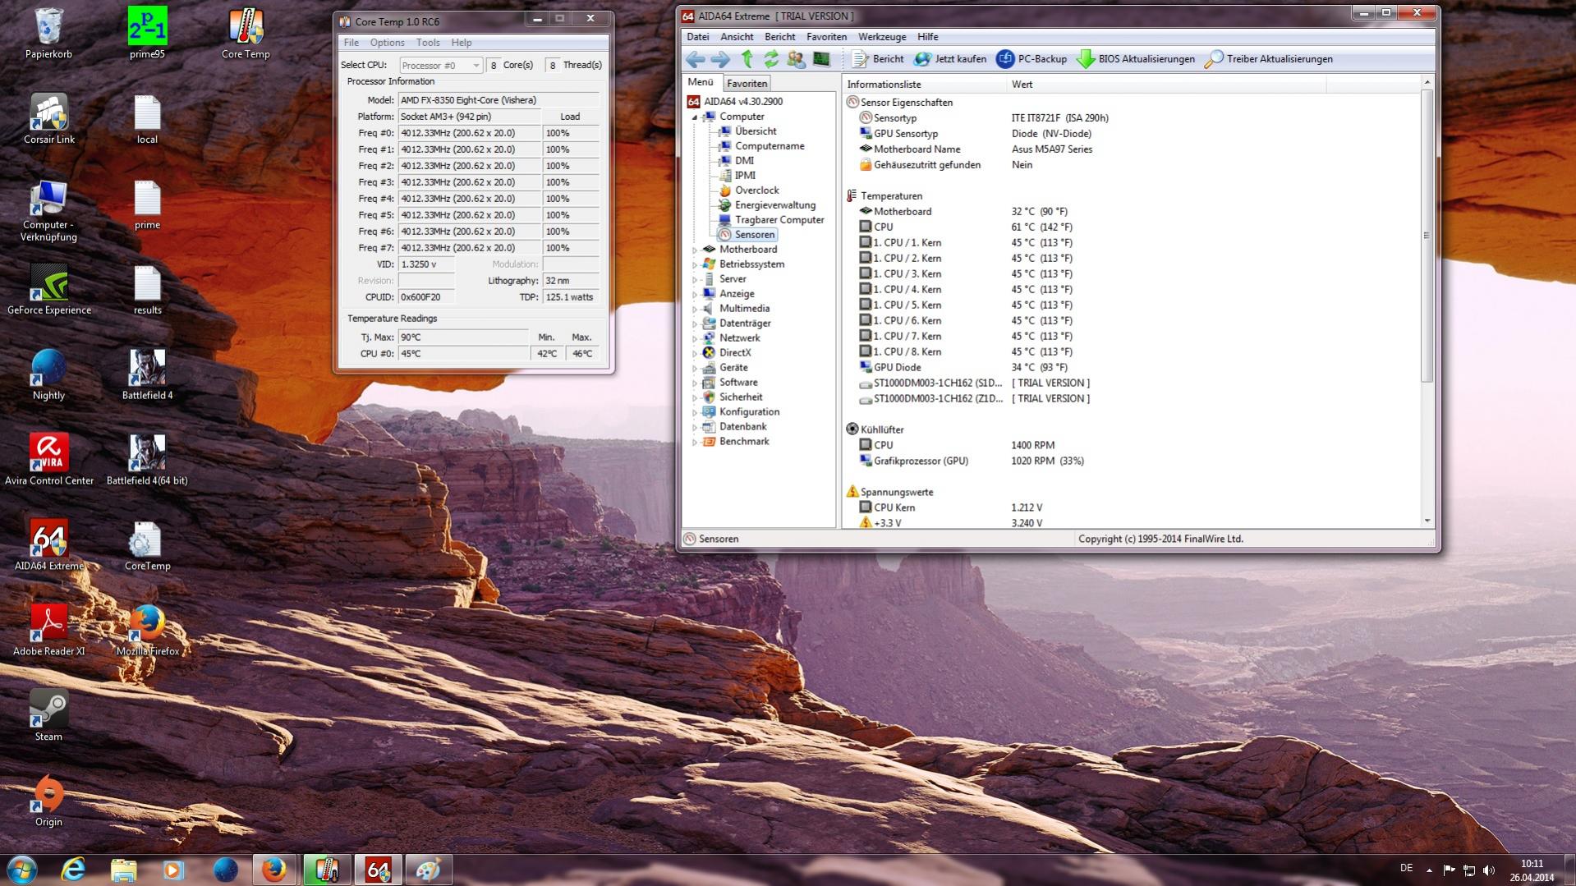
Task: Click the Jetzt kaufen toolbar button
Action: pos(950,59)
